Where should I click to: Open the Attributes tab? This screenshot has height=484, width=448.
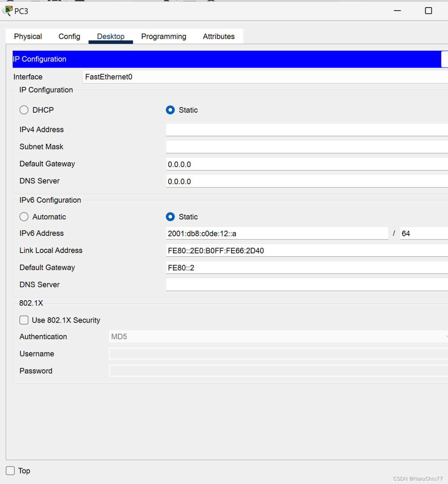click(219, 37)
